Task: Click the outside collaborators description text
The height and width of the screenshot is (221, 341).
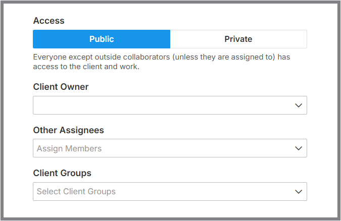Action: (162, 62)
